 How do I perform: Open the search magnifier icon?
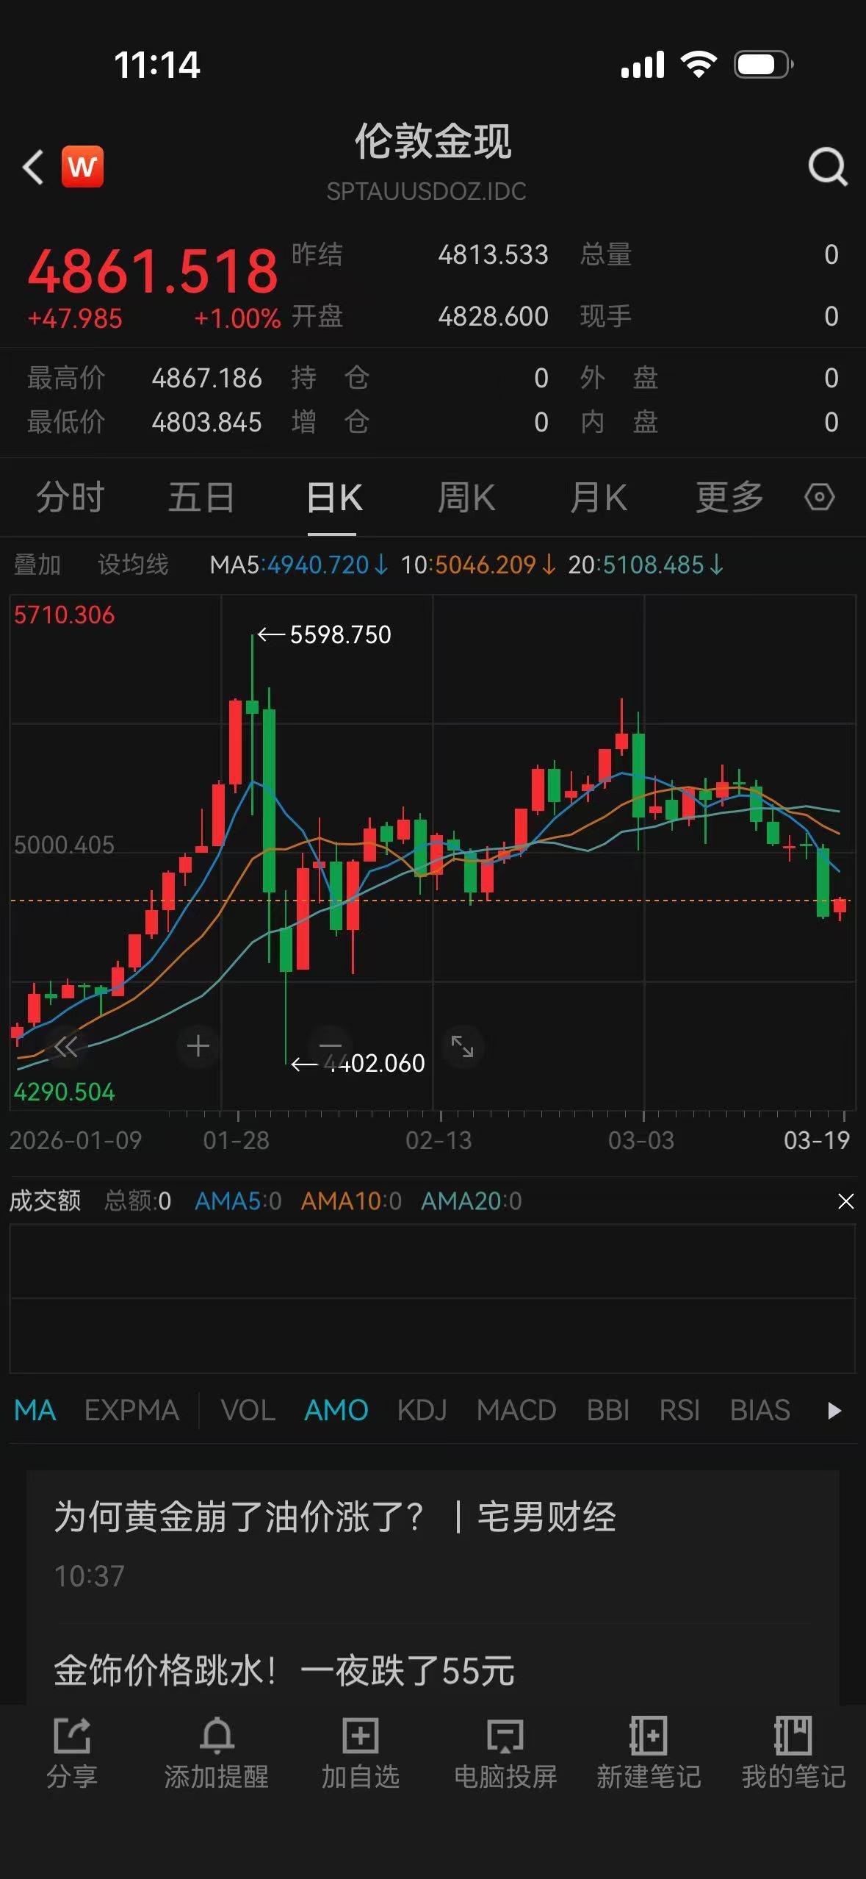(x=827, y=167)
